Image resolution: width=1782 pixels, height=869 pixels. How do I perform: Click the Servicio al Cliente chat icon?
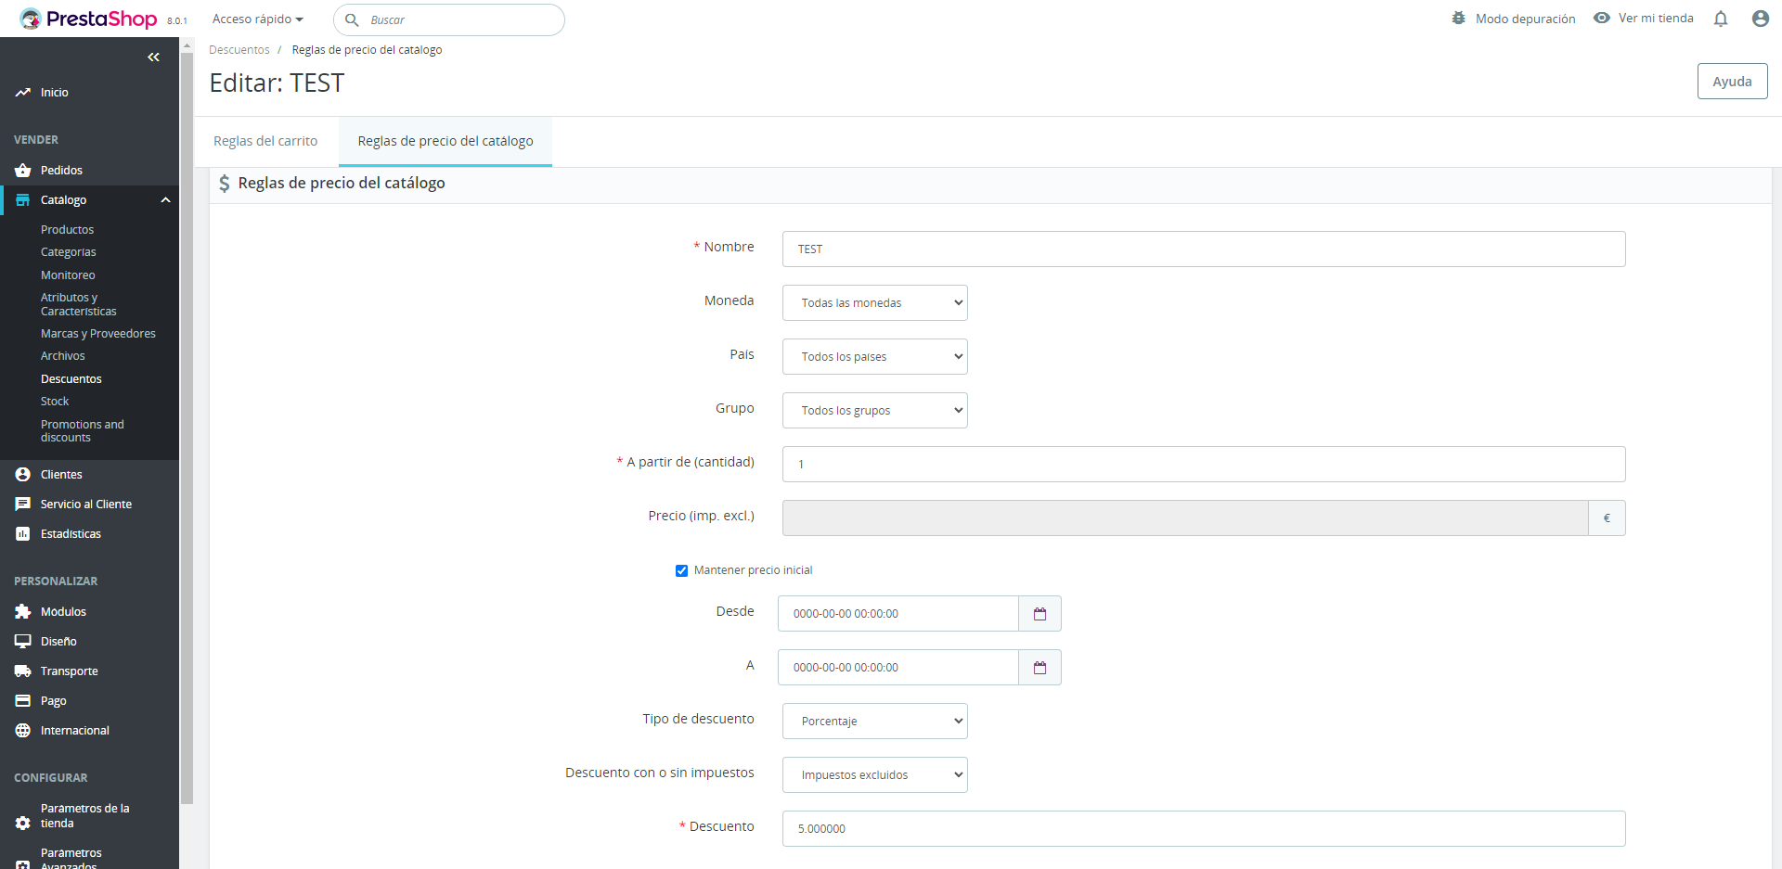tap(23, 505)
